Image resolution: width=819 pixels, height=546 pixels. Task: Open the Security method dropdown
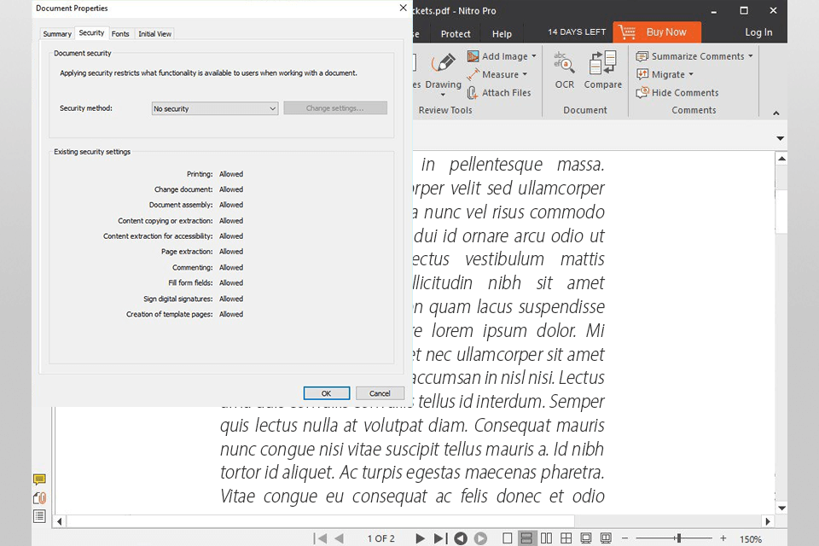[215, 108]
